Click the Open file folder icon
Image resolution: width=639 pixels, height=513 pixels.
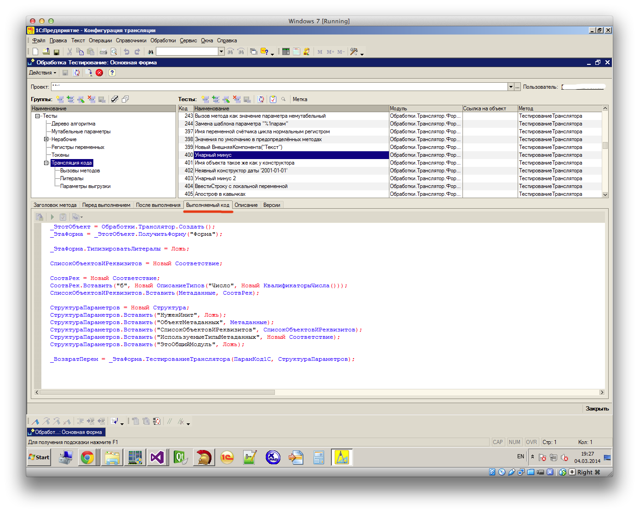(x=46, y=51)
